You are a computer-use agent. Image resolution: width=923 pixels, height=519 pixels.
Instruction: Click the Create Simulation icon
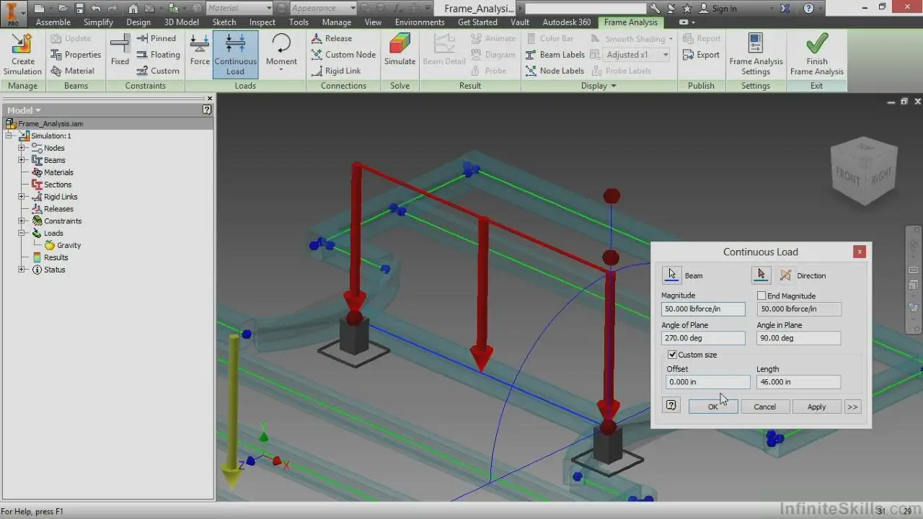pos(22,55)
